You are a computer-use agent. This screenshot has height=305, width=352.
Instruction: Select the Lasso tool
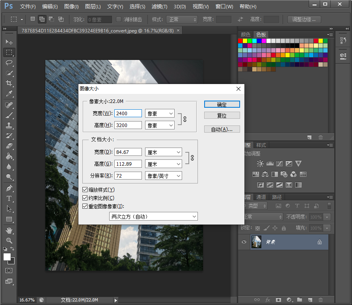[9, 63]
